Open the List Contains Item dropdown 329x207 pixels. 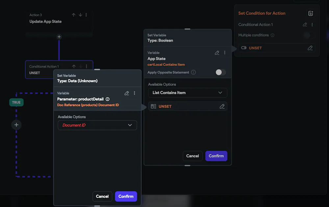tap(188, 93)
